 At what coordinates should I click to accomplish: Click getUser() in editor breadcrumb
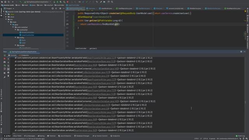pos(93,48)
